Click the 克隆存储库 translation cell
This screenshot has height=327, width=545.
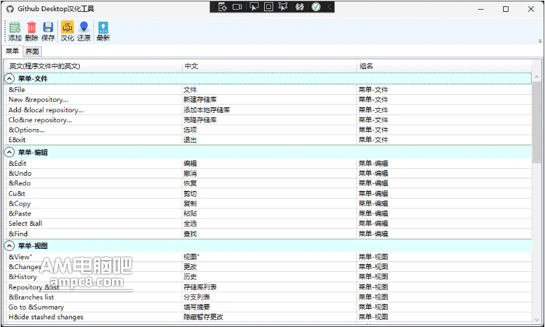pos(270,120)
